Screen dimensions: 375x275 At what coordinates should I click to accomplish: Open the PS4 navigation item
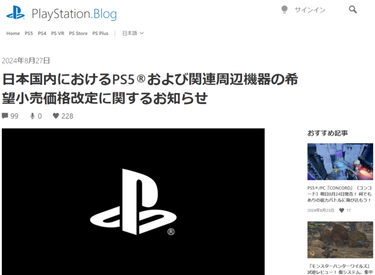42,34
